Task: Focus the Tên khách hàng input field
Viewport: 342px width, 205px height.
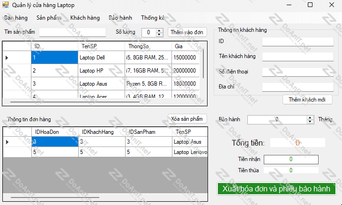Action: 297,57
